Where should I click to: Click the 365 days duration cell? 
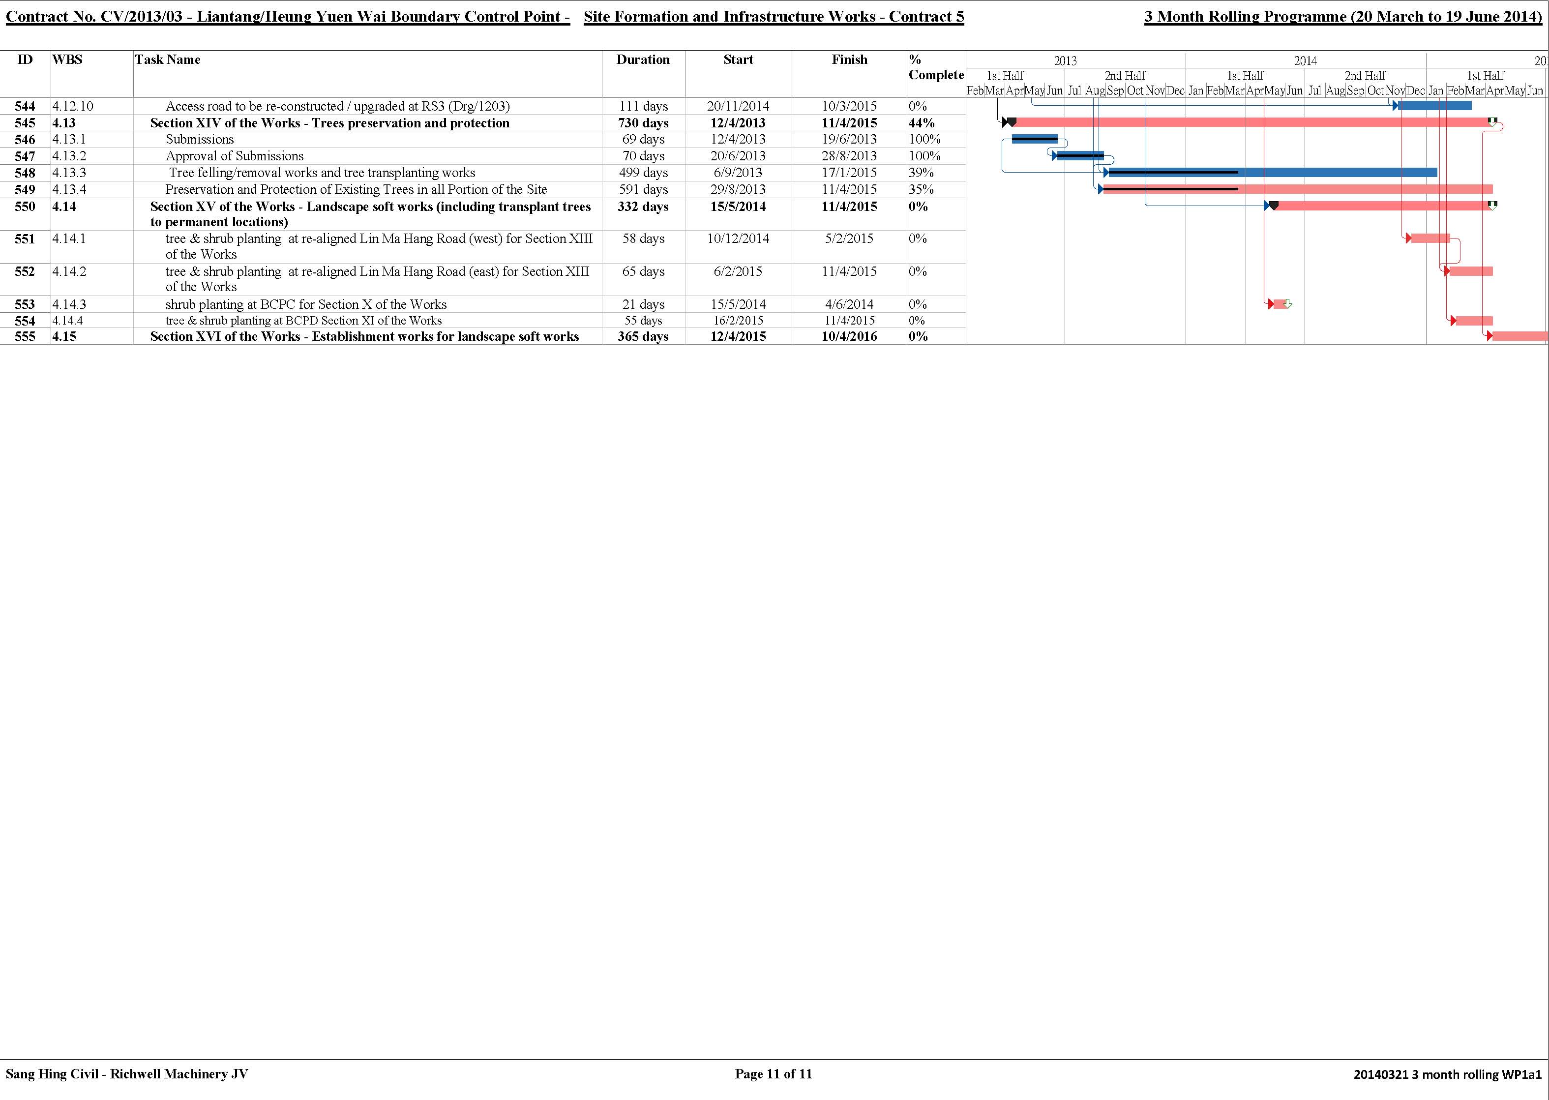(x=643, y=336)
